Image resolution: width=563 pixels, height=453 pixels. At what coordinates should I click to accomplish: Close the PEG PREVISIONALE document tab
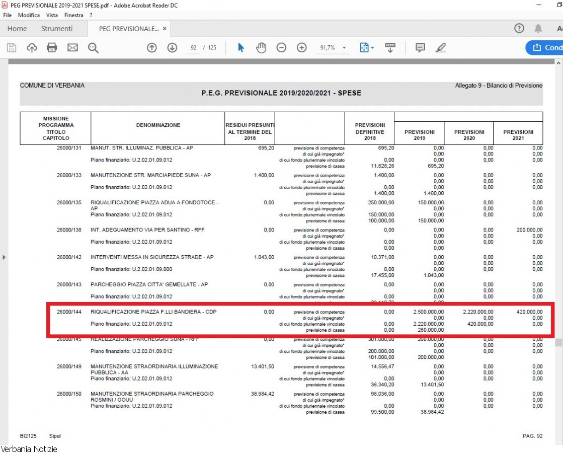[x=165, y=29]
